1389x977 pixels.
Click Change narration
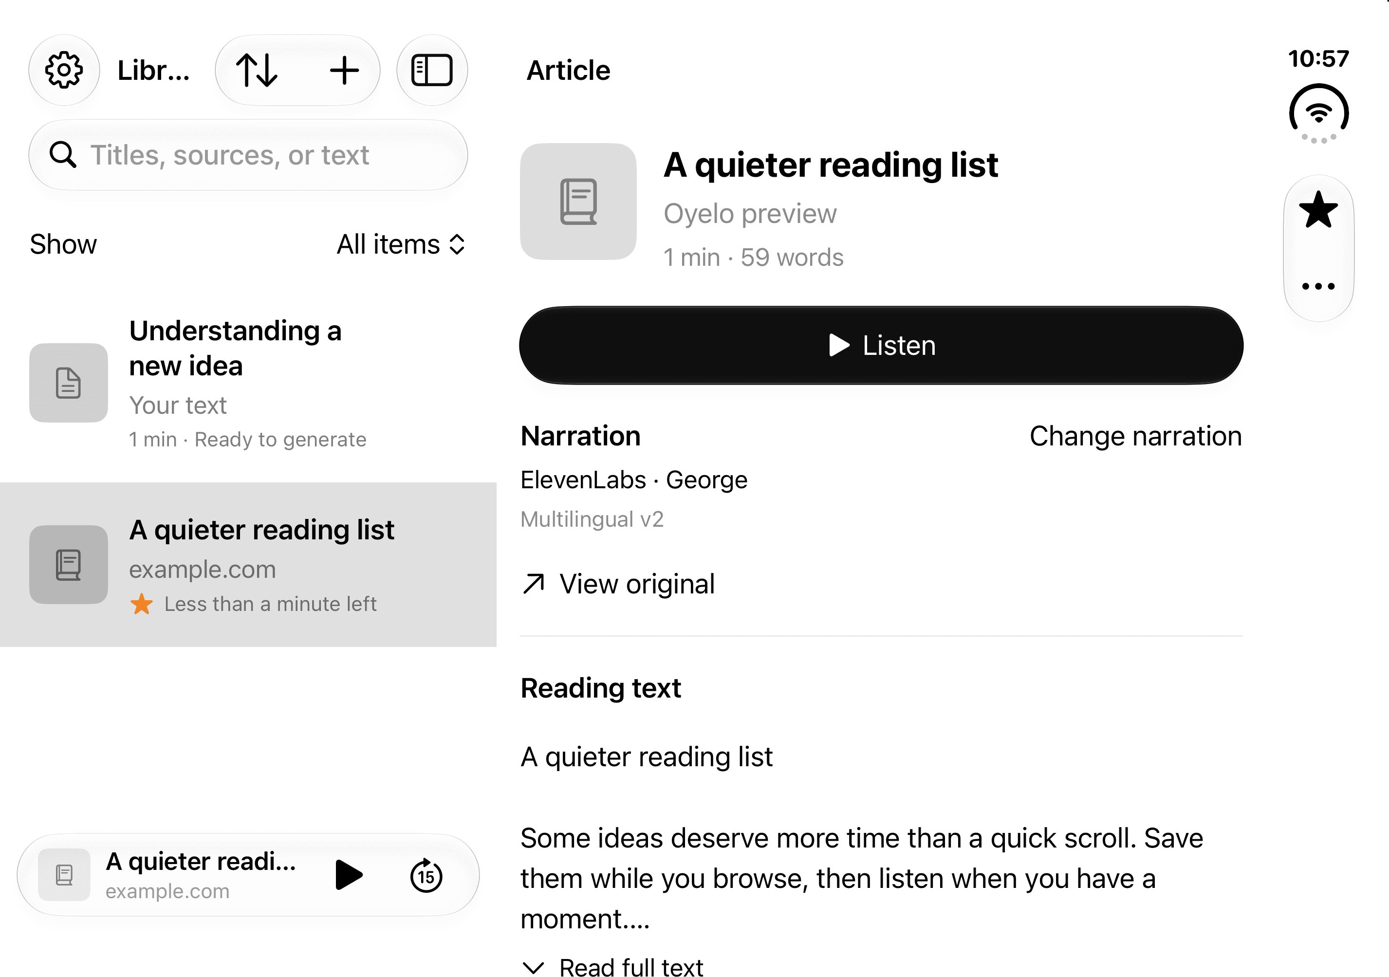1135,436
